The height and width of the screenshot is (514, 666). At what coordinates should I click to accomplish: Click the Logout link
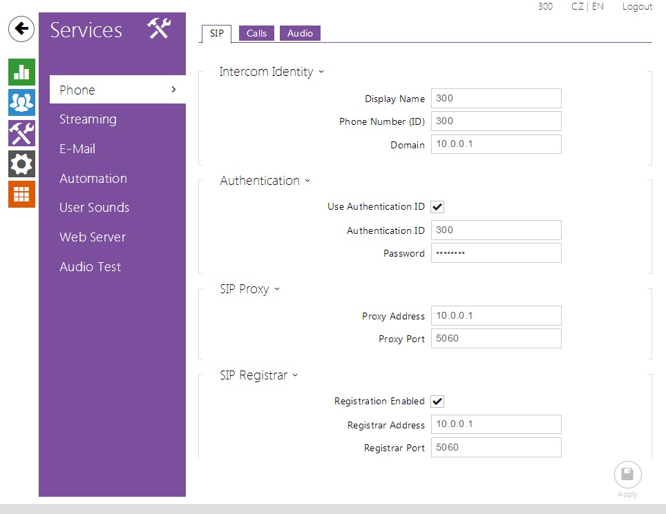pyautogui.click(x=636, y=6)
